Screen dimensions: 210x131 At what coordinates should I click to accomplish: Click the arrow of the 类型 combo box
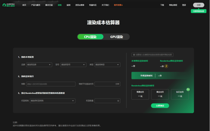(x=118, y=65)
